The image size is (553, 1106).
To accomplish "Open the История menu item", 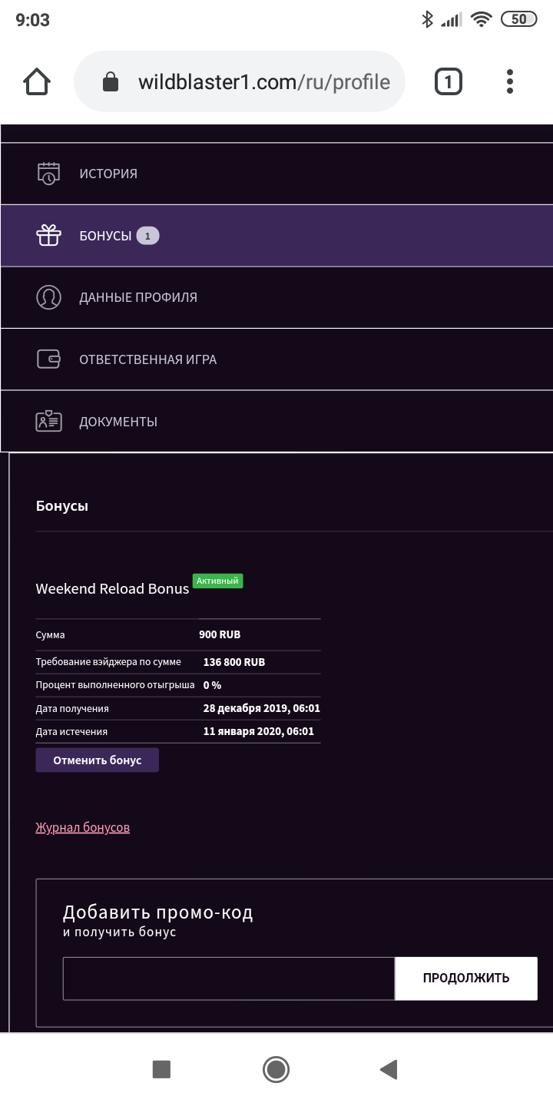I will pyautogui.click(x=108, y=174).
